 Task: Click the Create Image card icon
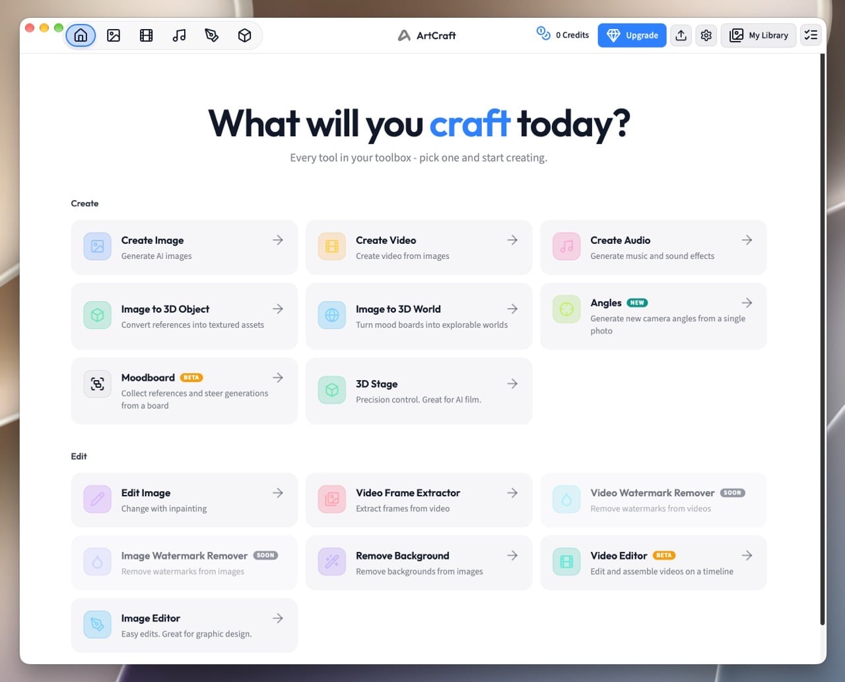coord(98,247)
